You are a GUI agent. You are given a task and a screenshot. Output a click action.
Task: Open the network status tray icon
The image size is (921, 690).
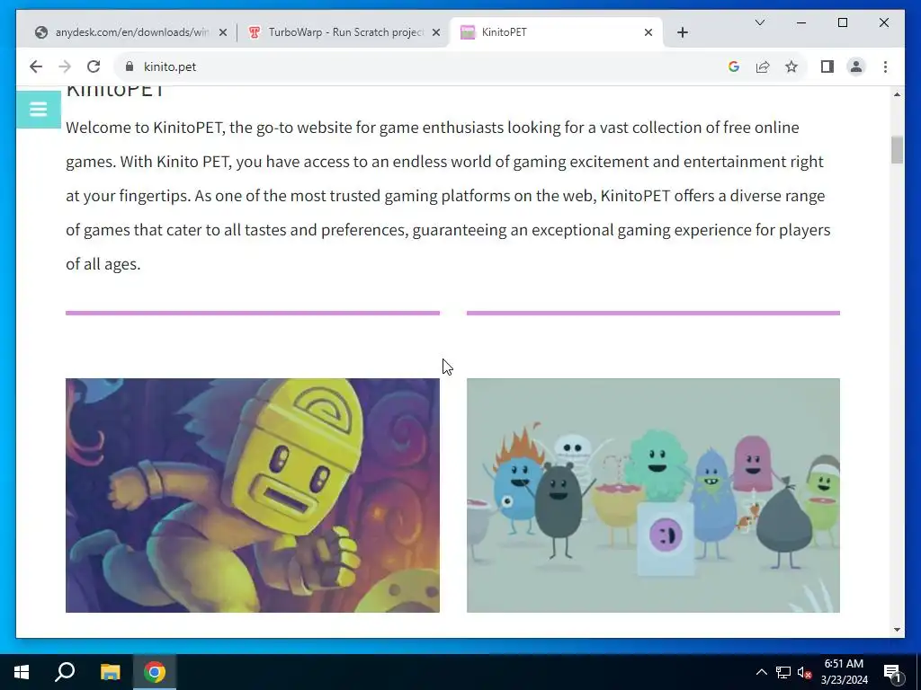point(783,672)
